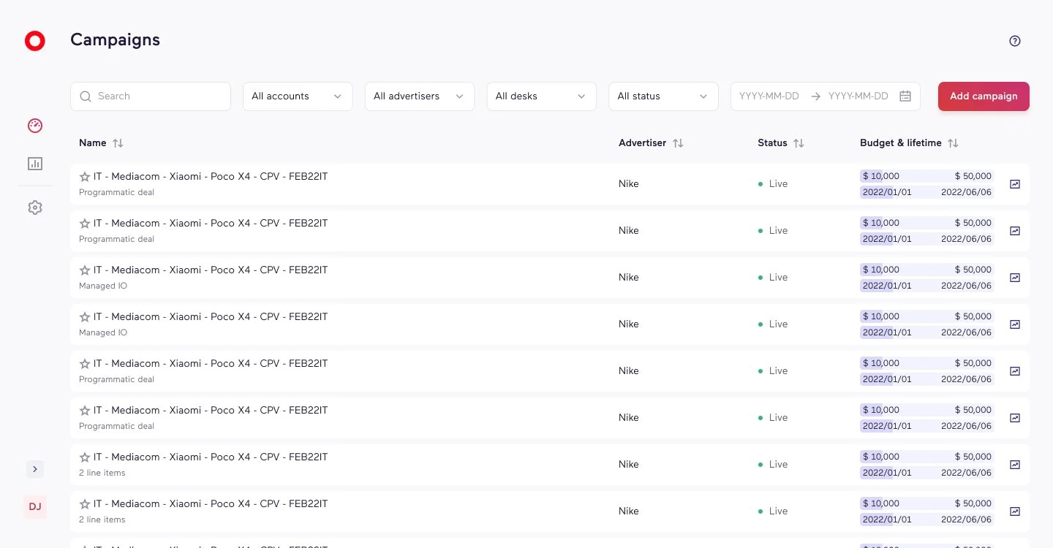
Task: Open the settings gear in sidebar
Action: click(x=35, y=208)
